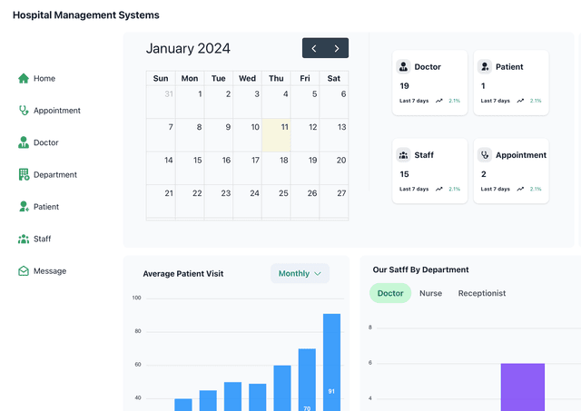This screenshot has height=411, width=581.
Task: Click the Doctor stat card icon
Action: (x=403, y=66)
